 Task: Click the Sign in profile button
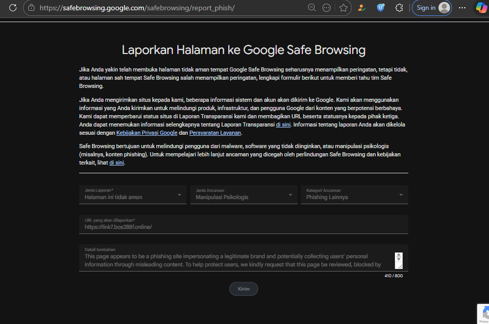tap(432, 8)
